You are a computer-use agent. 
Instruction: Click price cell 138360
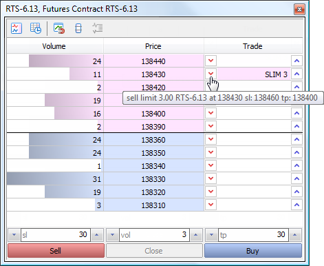[x=153, y=140]
